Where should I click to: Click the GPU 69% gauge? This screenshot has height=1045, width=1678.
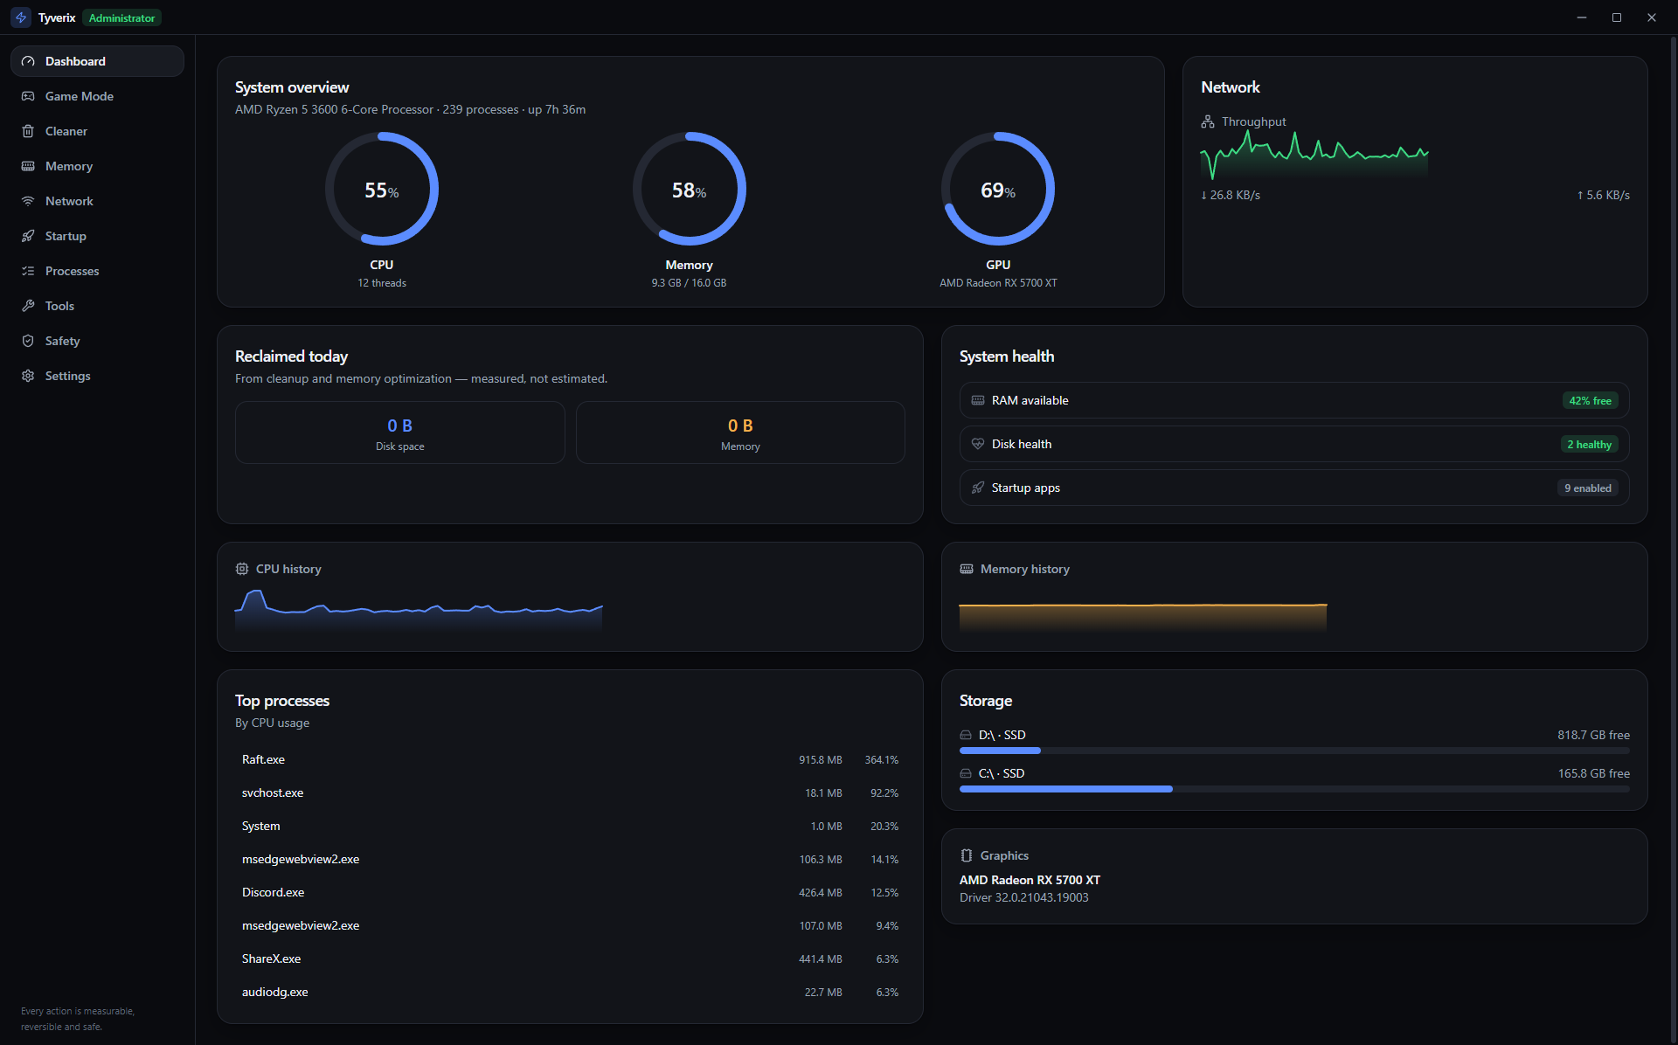point(998,190)
